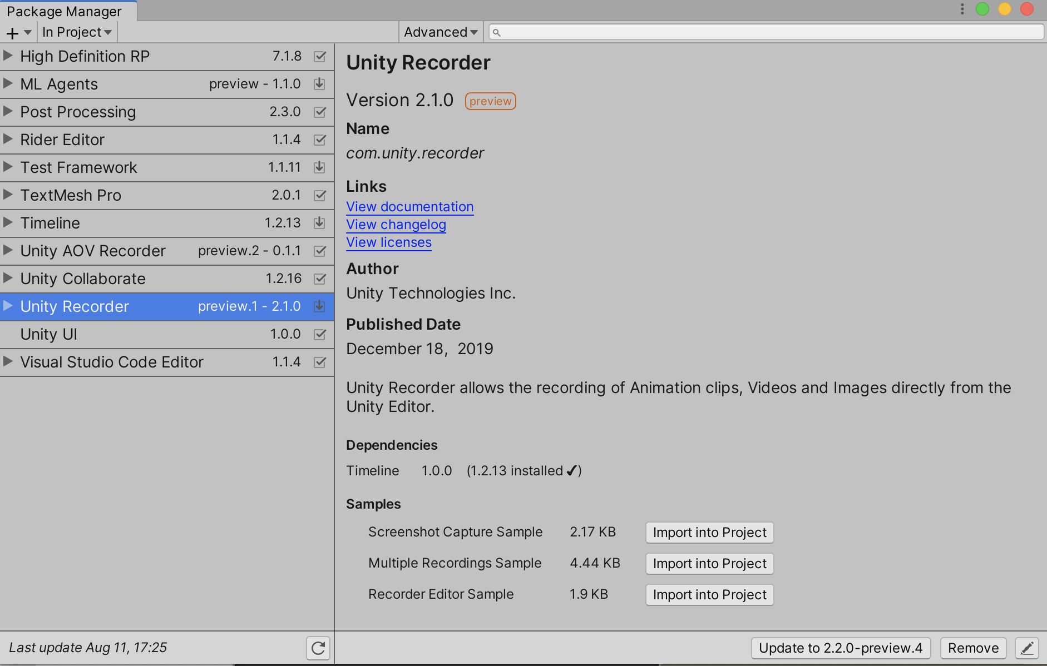Select the TextMesh Pro package
Image resolution: width=1047 pixels, height=666 pixels.
(167, 195)
